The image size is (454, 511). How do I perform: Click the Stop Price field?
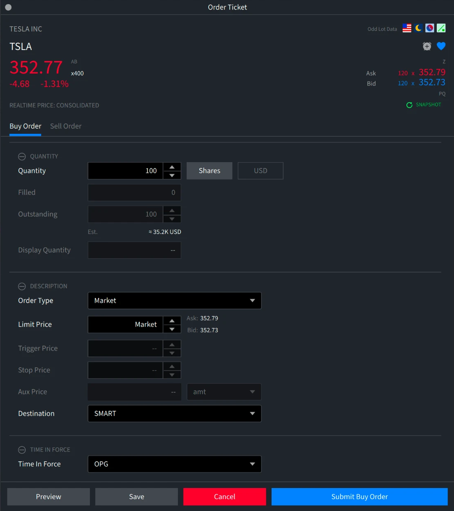(x=125, y=370)
